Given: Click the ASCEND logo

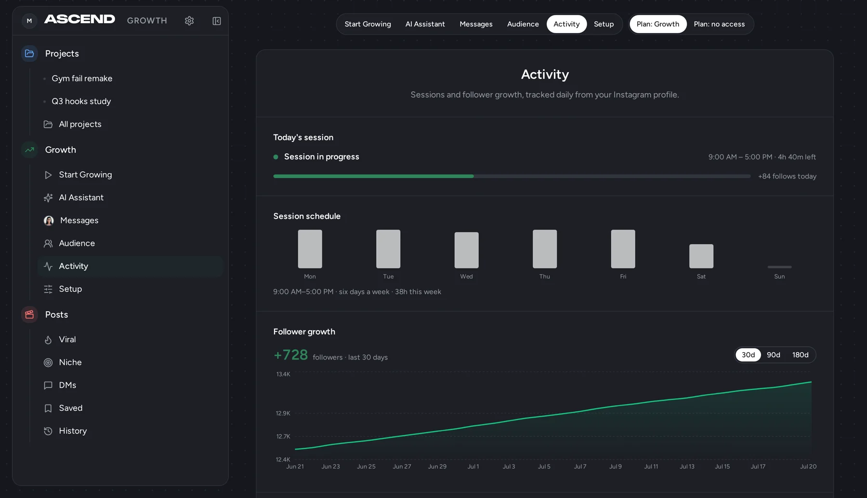Looking at the screenshot, I should (x=80, y=19).
